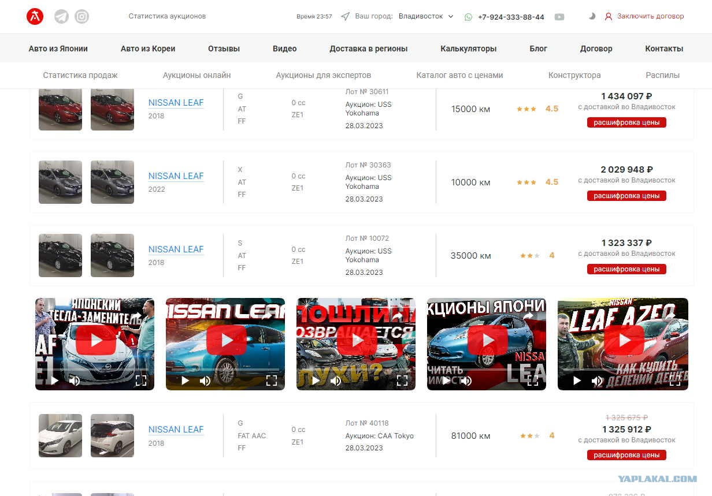Select Аукционы для экспертов submenu item
The height and width of the screenshot is (496, 712).
[324, 75]
